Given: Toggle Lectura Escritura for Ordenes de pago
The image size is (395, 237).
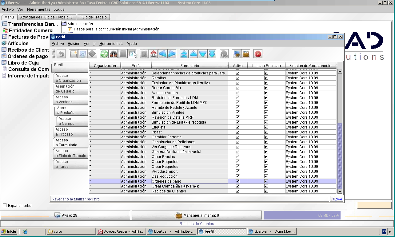Looking at the screenshot, I should [266, 181].
